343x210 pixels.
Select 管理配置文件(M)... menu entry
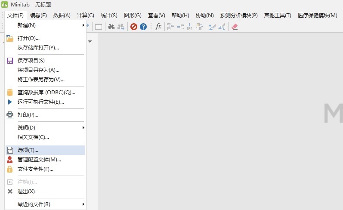(x=45, y=160)
